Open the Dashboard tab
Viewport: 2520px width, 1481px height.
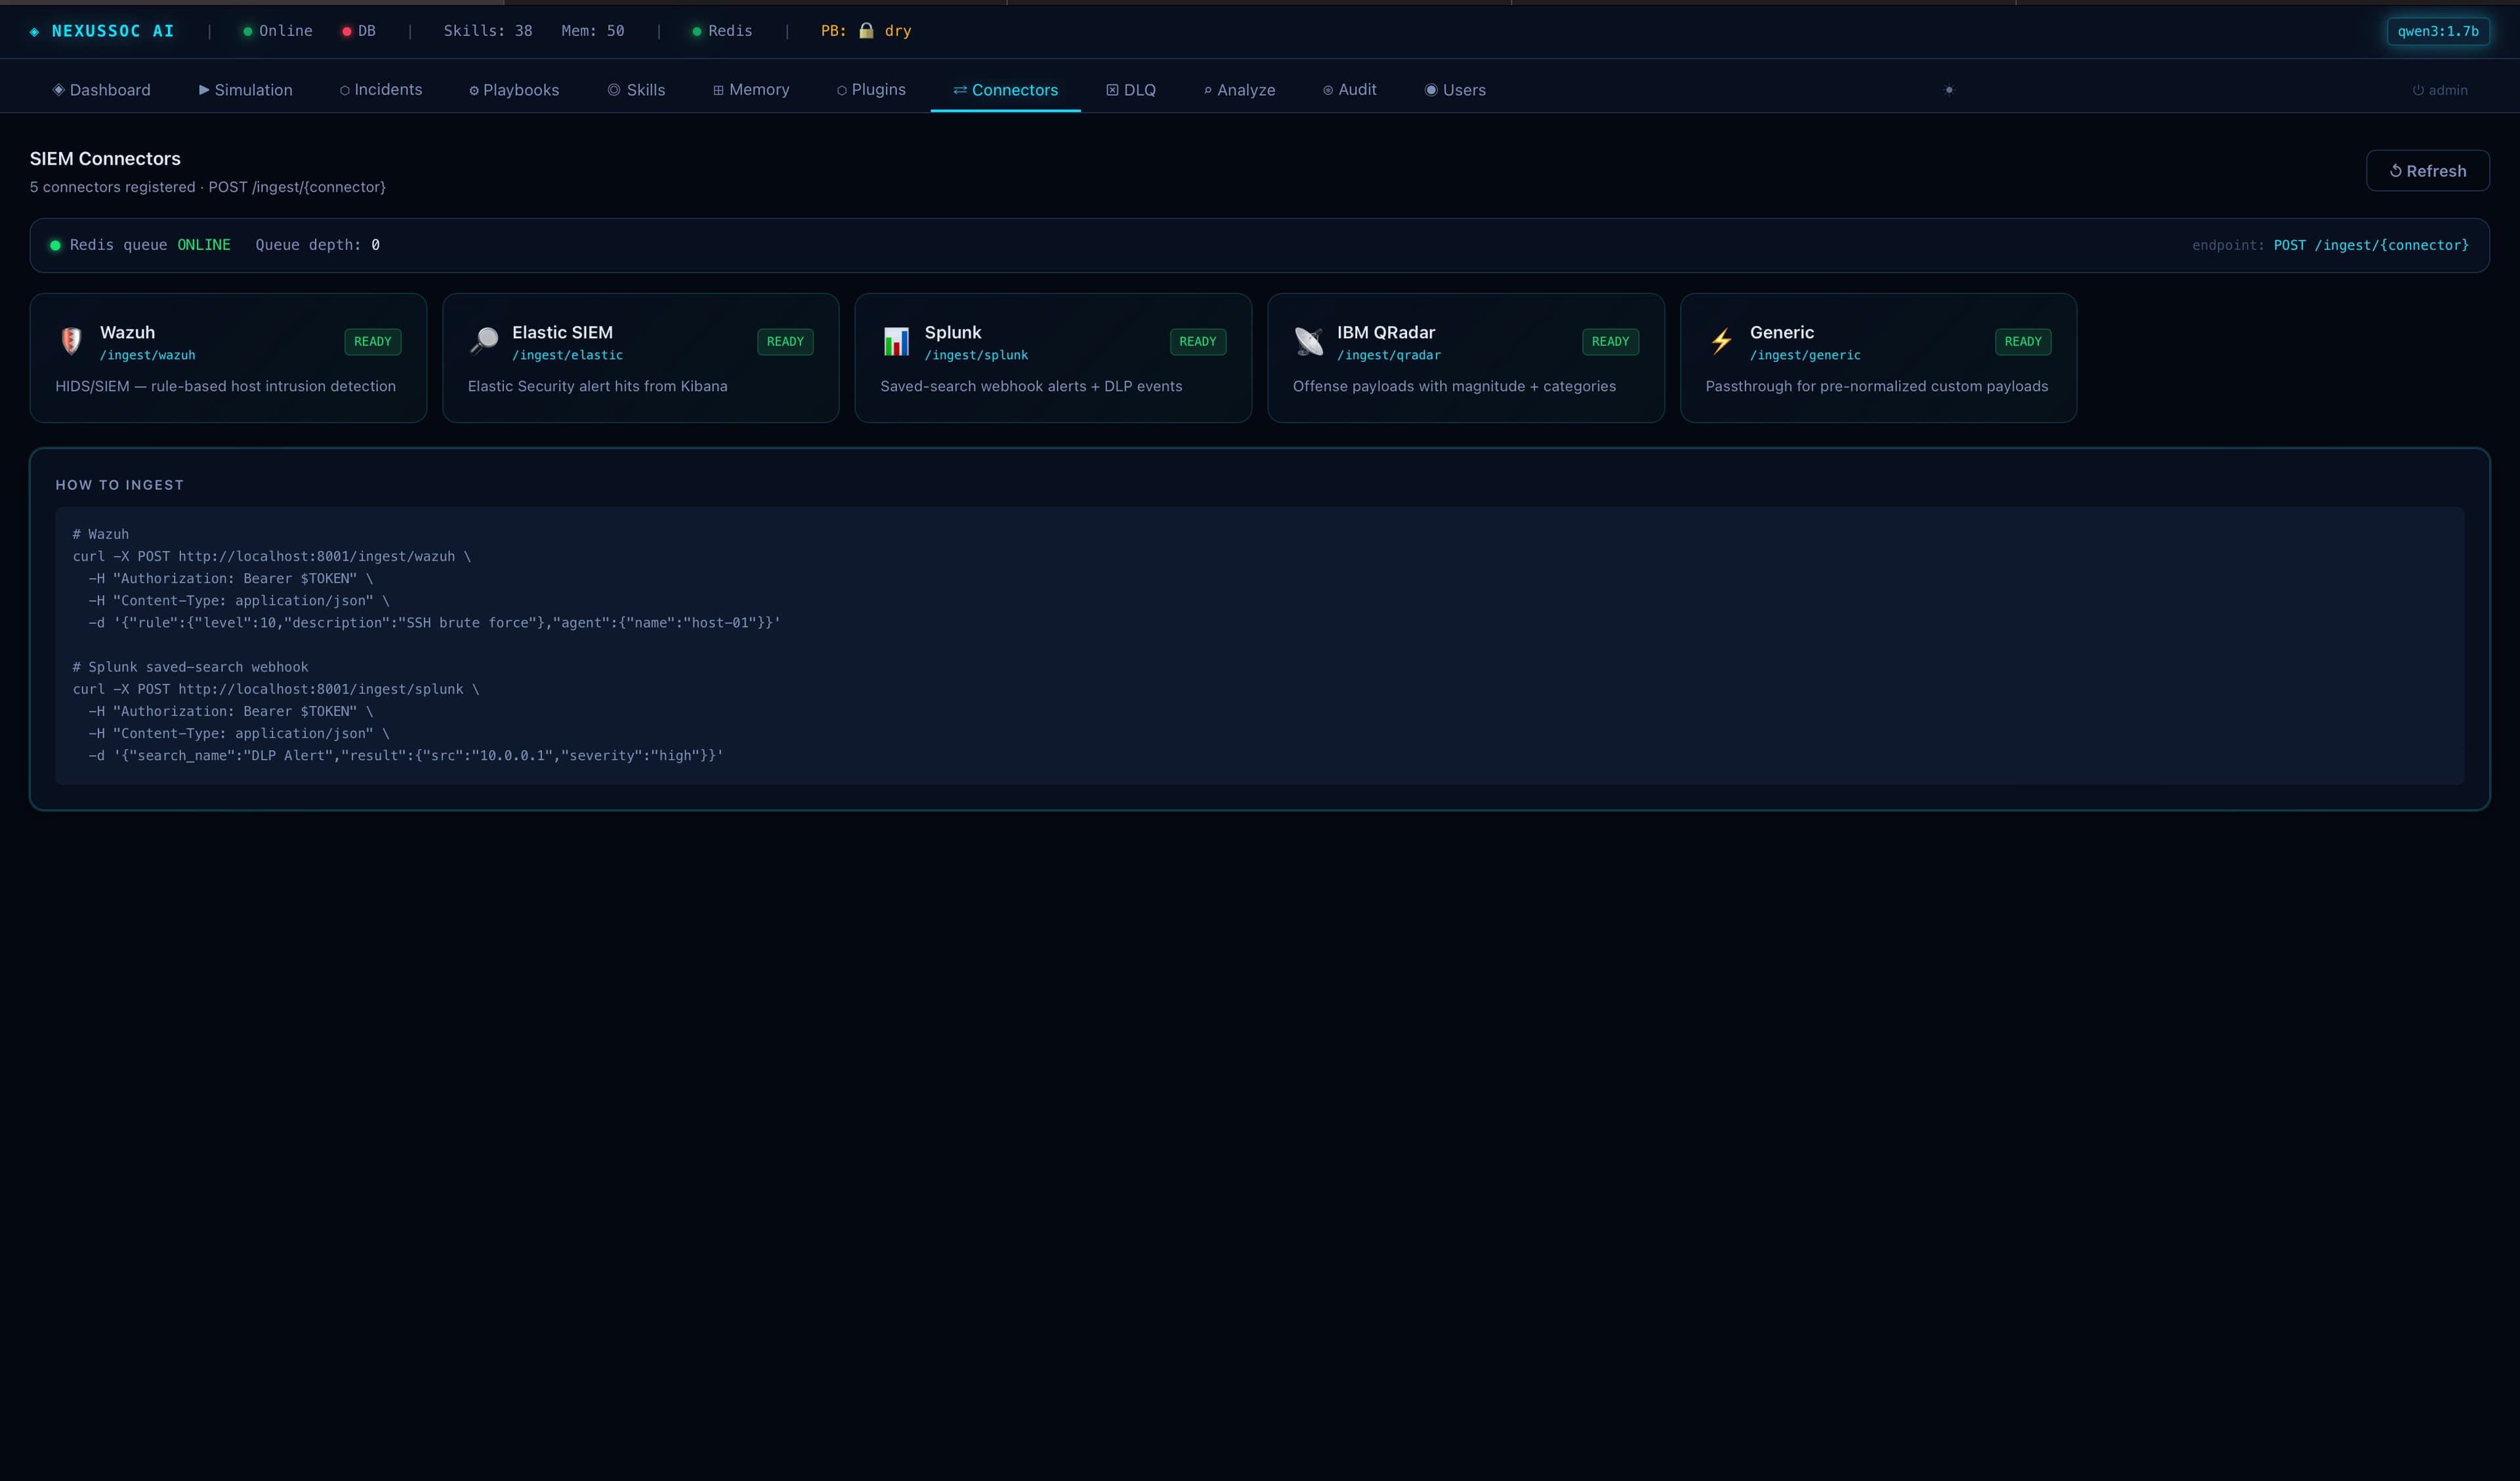[102, 90]
